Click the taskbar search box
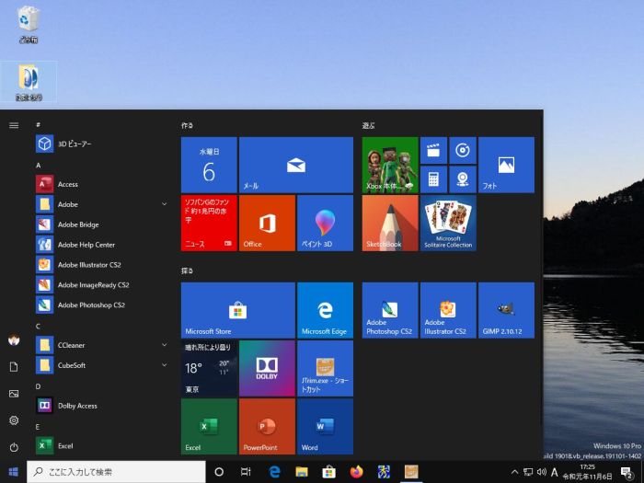This screenshot has width=644, height=483. coord(116,472)
